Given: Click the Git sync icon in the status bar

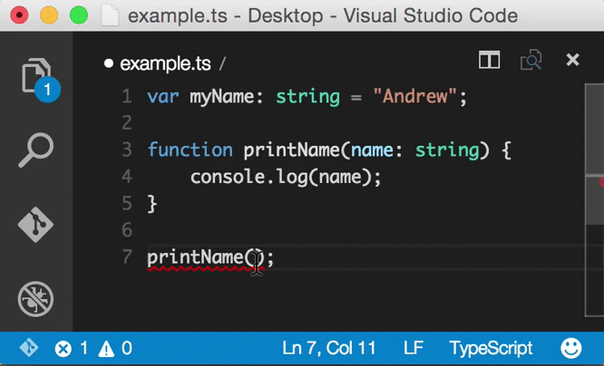Looking at the screenshot, I should pyautogui.click(x=29, y=348).
